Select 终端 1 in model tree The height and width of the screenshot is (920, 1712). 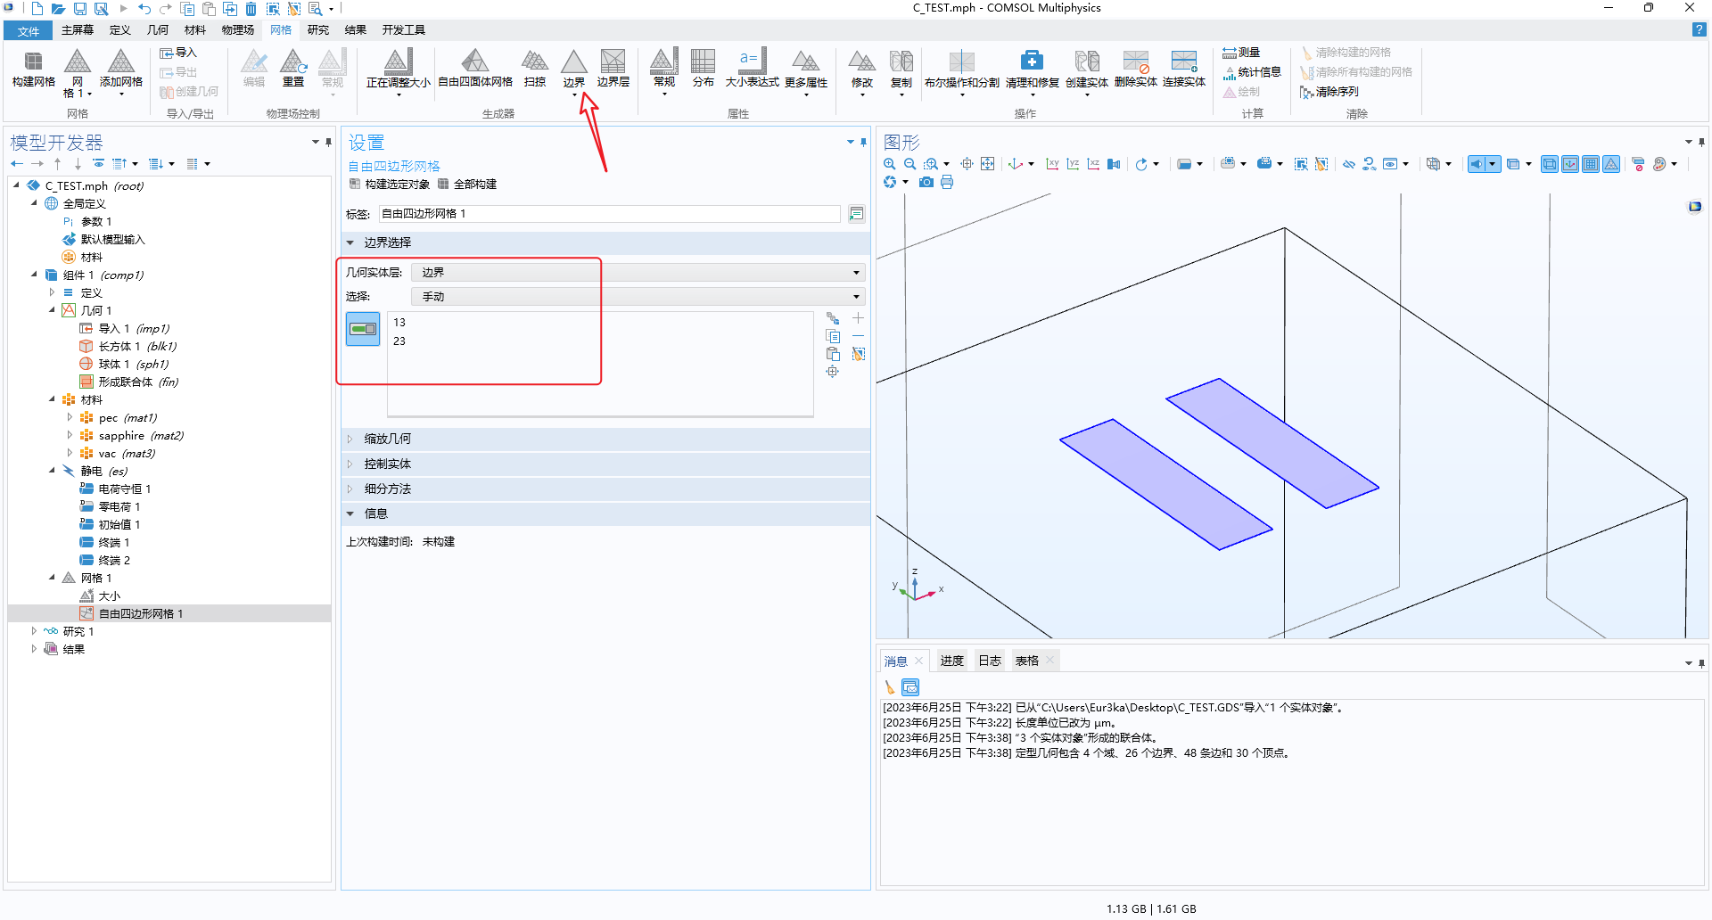[113, 542]
